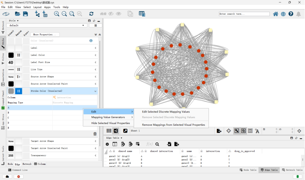
Task: Click Label Color mapping dots button
Action: [x=19, y=55]
